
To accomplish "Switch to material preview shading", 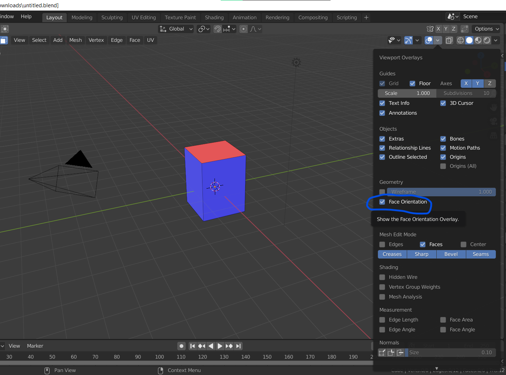I will [x=478, y=40].
